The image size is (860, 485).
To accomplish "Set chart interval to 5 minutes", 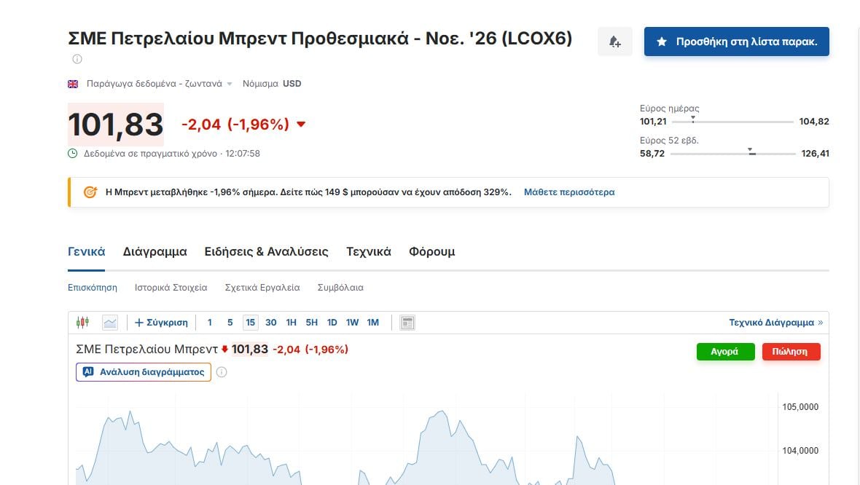I will [x=230, y=323].
